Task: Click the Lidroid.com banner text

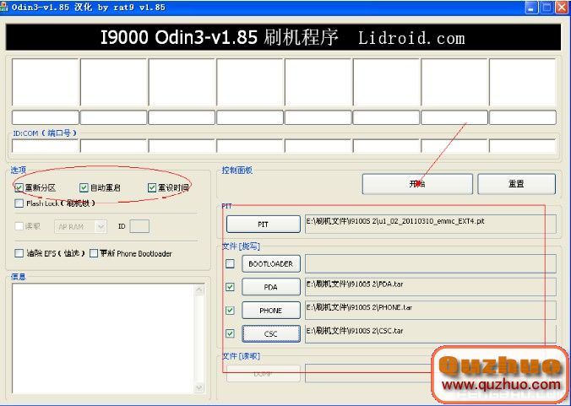Action: click(411, 38)
